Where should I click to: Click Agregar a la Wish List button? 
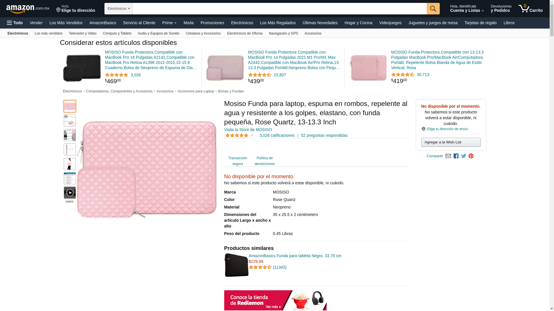click(x=451, y=142)
